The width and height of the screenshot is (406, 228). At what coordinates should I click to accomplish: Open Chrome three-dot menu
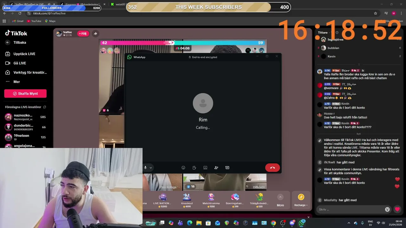tap(402, 13)
